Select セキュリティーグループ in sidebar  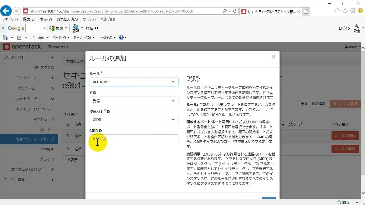(29, 139)
